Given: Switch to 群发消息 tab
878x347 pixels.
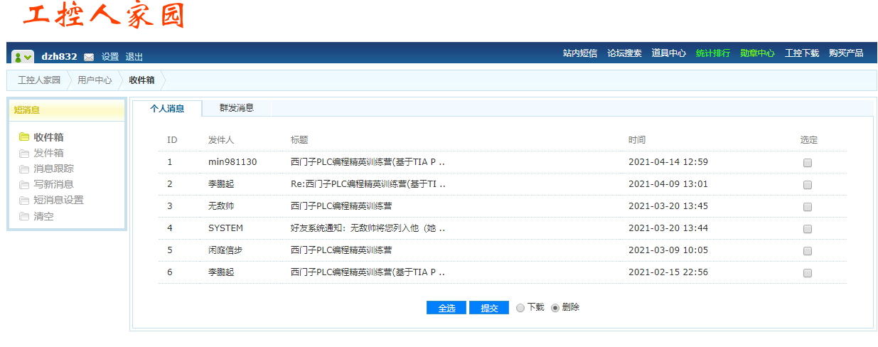Looking at the screenshot, I should click(236, 108).
